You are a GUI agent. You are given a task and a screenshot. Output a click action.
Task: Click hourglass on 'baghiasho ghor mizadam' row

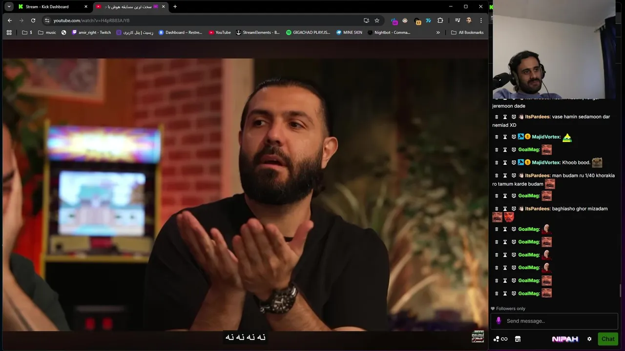[x=505, y=209]
